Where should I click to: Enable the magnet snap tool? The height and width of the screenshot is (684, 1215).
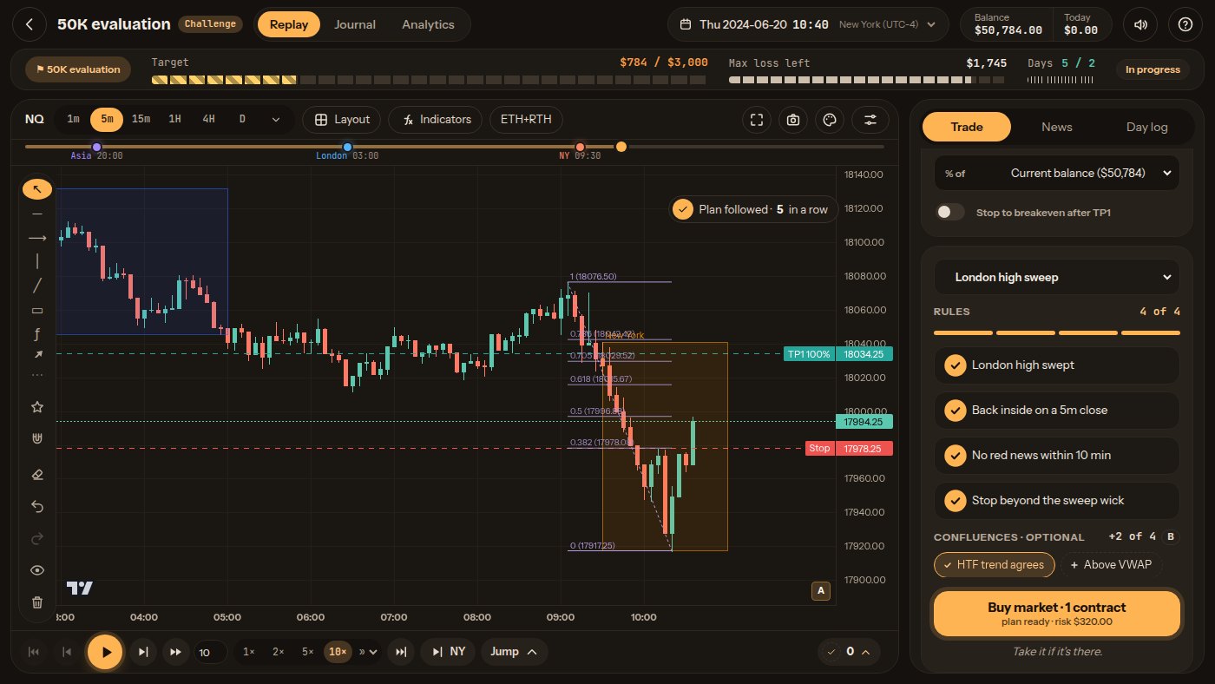(36, 439)
